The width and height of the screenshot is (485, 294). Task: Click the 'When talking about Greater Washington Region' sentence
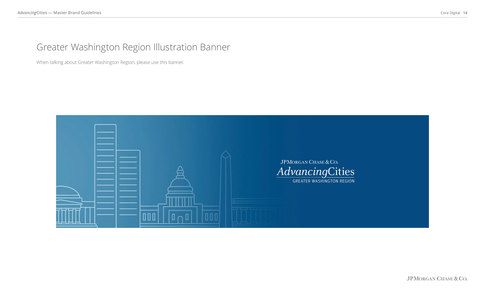pyautogui.click(x=110, y=62)
